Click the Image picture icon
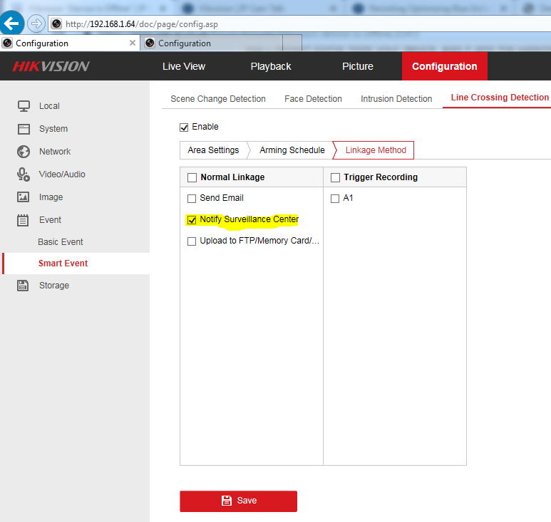Viewport: 551px width, 522px height. click(x=24, y=197)
